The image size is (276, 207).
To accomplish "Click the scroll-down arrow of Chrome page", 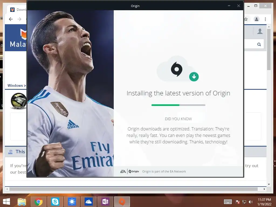I will [269, 184].
